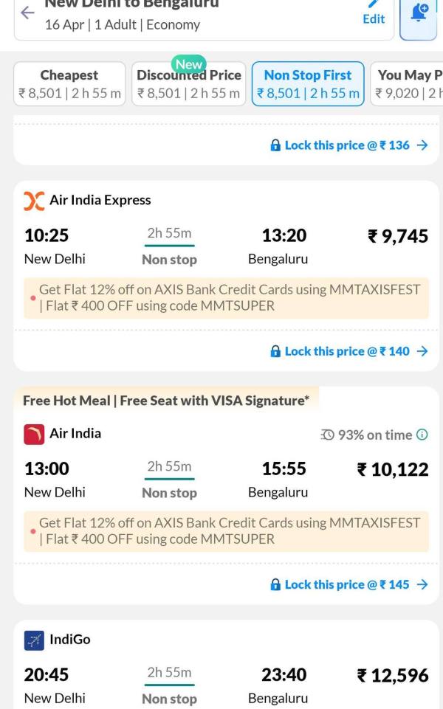Tap the on-time info icon
Viewport: 443px width, 709px height.
pyautogui.click(x=422, y=435)
